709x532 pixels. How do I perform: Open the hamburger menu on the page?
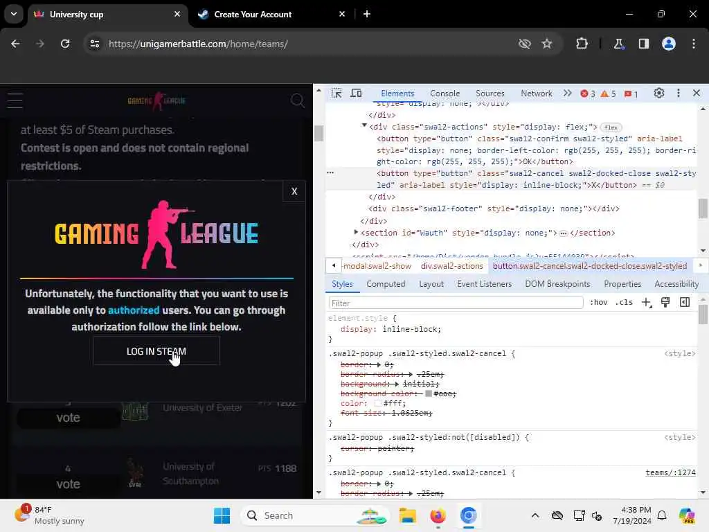pos(15,100)
